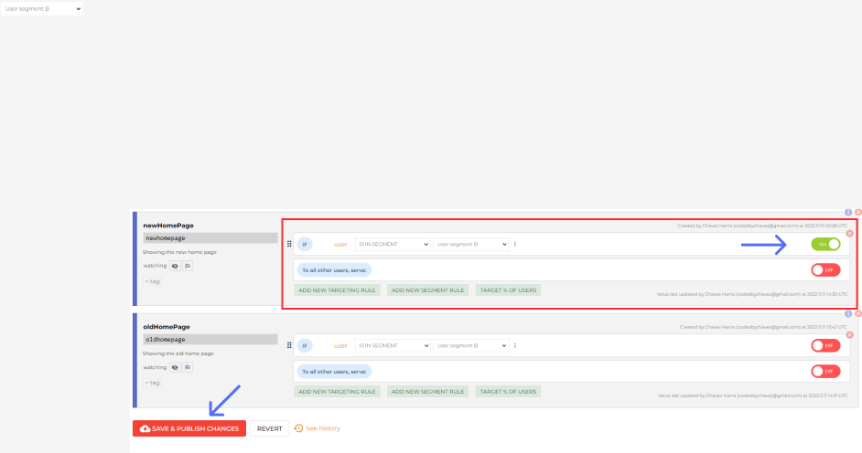Add a tag to oldHomePage
The height and width of the screenshot is (453, 862).
[x=152, y=383]
